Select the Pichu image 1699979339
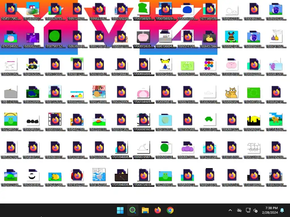 point(165,67)
